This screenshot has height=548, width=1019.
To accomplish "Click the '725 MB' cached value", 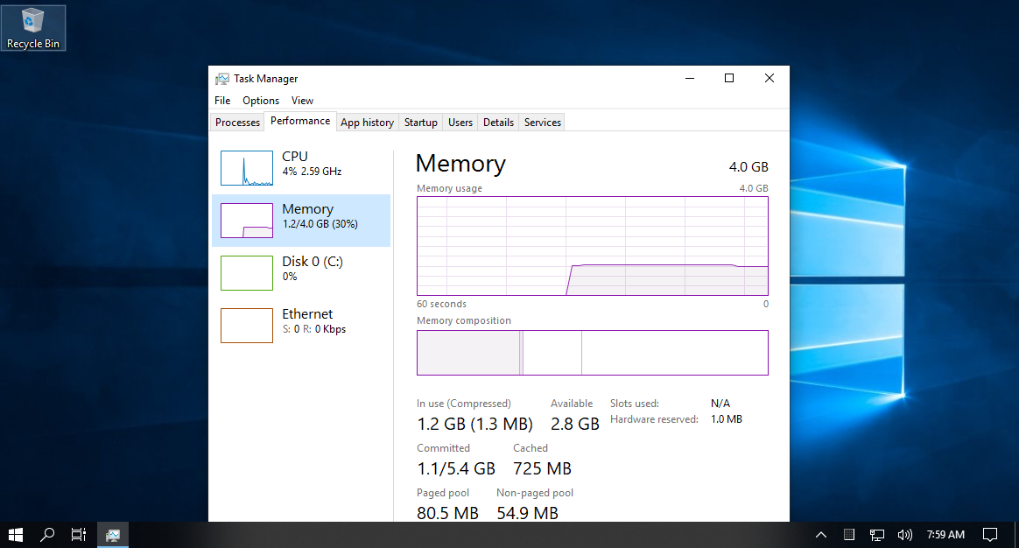I will [543, 468].
